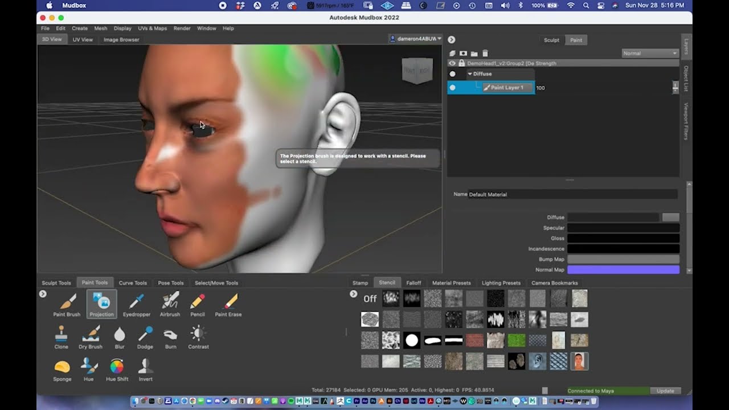Switch to the UV View tab
This screenshot has width=729, height=410.
coord(83,40)
